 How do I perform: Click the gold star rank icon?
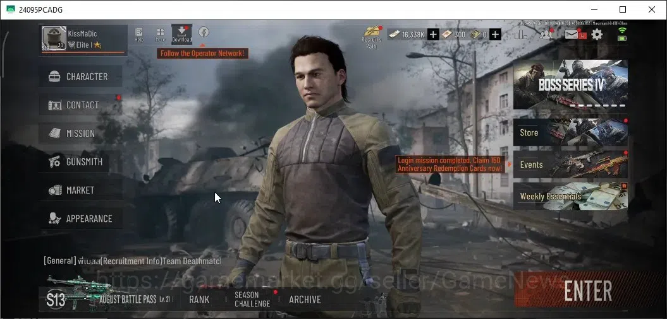click(x=98, y=45)
